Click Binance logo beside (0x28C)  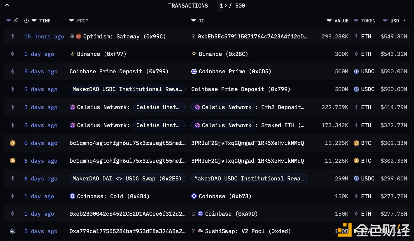[x=194, y=54]
